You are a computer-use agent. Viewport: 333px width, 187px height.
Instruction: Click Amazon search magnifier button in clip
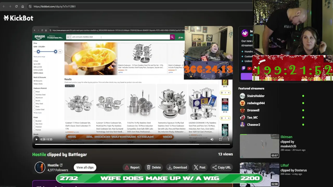click(172, 37)
